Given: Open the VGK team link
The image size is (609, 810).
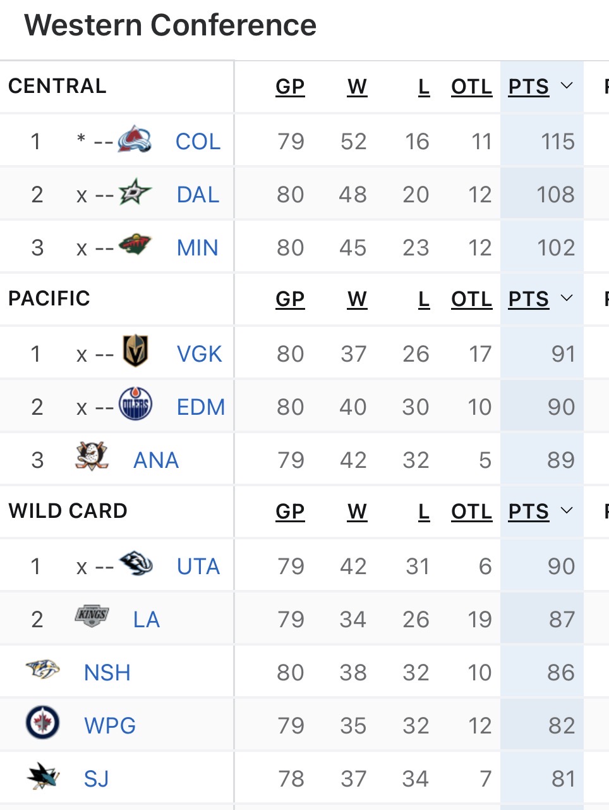Looking at the screenshot, I should pyautogui.click(x=200, y=354).
